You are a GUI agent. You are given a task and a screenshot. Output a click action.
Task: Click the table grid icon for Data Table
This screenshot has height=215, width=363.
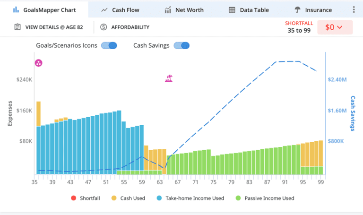(232, 10)
